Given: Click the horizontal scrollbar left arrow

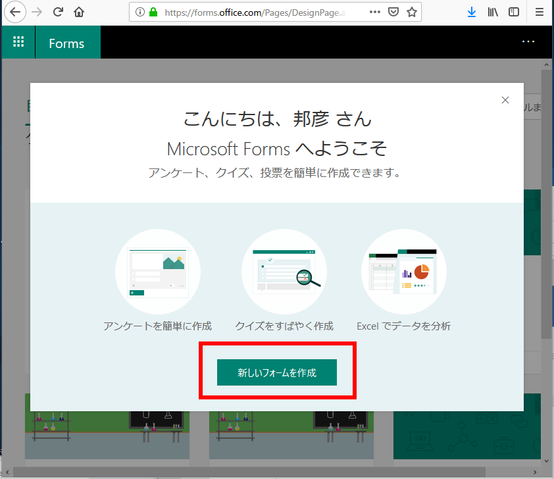Looking at the screenshot, I should click(x=7, y=472).
